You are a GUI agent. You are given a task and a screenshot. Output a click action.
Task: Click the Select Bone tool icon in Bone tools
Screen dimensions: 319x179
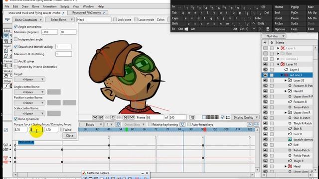pos(6,35)
